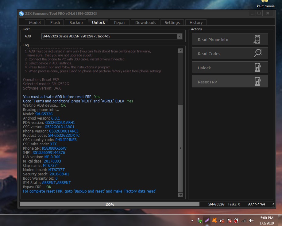Click the phone padlock icon on Unlock

coord(258,67)
